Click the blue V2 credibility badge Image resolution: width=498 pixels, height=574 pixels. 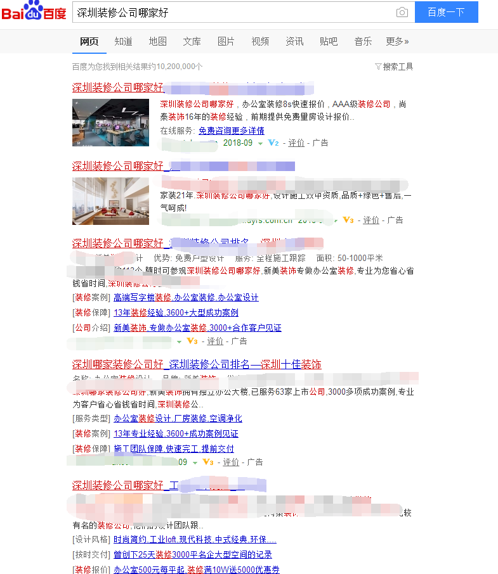coord(273,143)
